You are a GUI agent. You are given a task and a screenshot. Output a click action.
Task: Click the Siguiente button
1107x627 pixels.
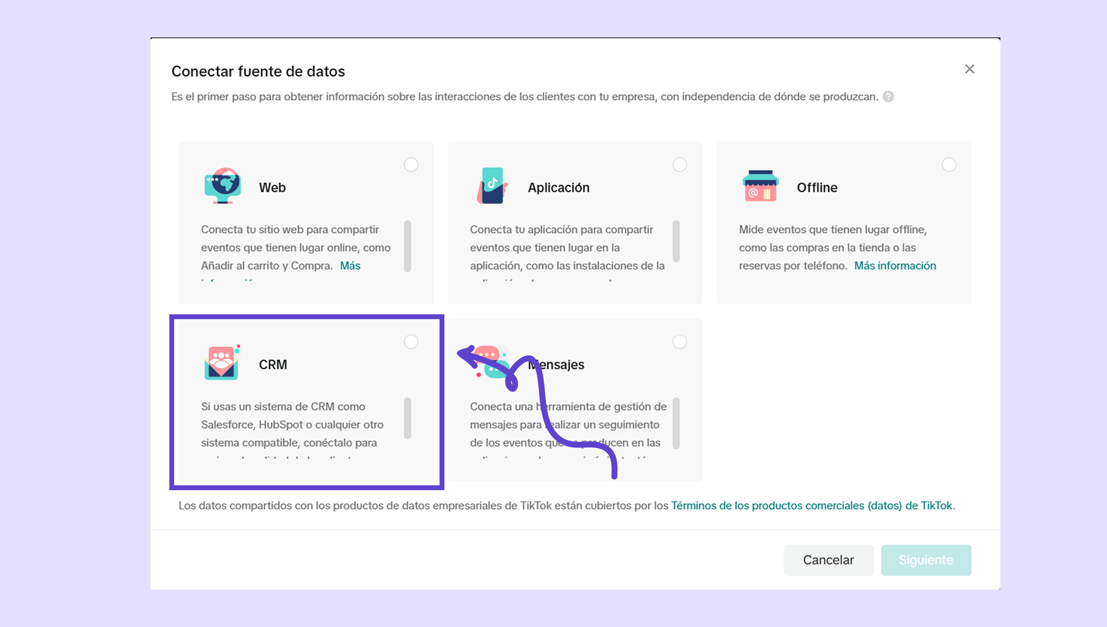point(926,560)
